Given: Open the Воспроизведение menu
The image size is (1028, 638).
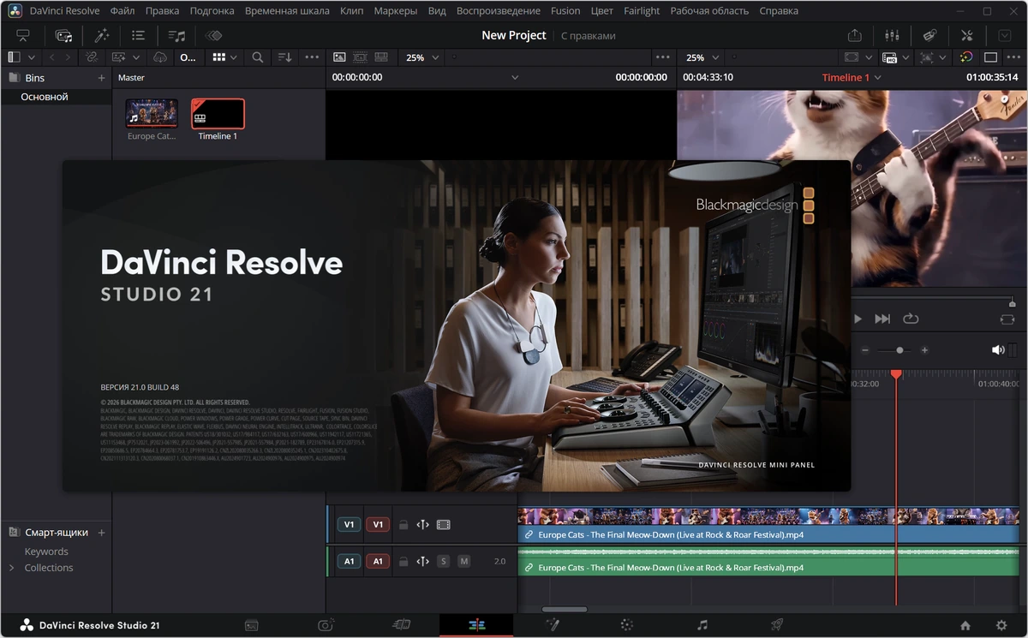Looking at the screenshot, I should tap(499, 11).
